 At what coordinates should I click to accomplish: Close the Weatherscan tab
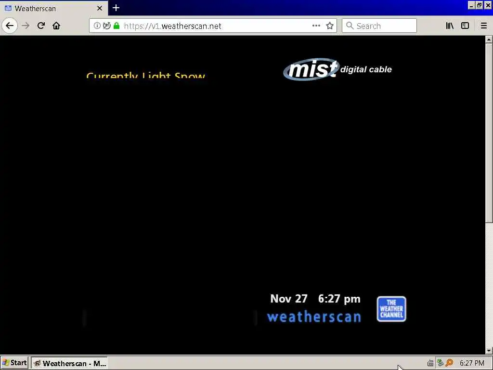point(100,8)
